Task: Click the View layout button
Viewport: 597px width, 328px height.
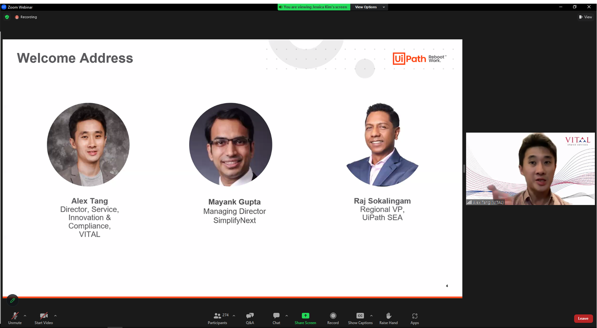Action: [x=586, y=17]
